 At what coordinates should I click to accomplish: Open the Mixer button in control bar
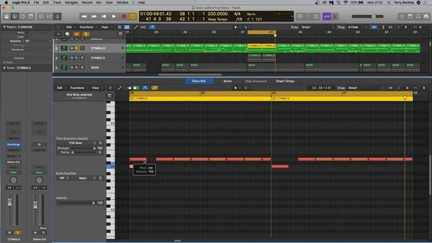[x=49, y=16]
